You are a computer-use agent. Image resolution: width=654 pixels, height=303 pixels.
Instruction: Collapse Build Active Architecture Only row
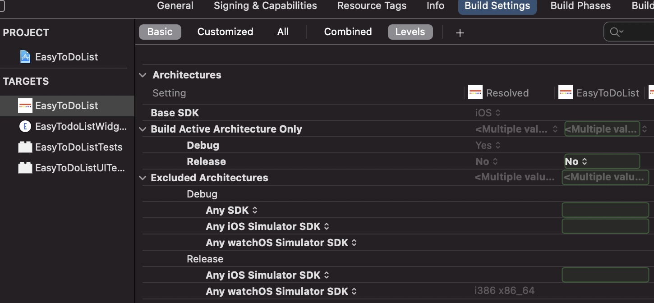coord(143,129)
